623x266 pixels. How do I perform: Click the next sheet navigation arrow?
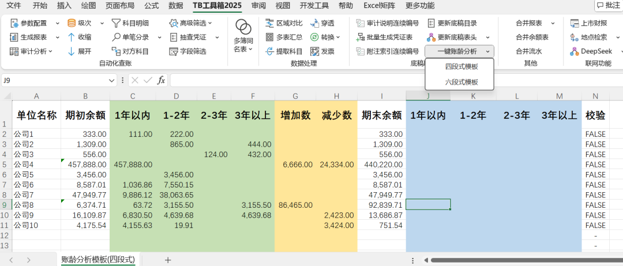(x=29, y=260)
